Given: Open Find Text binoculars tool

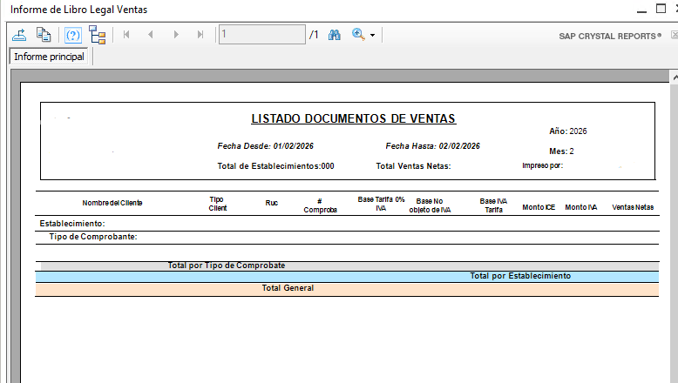Looking at the screenshot, I should (x=333, y=35).
